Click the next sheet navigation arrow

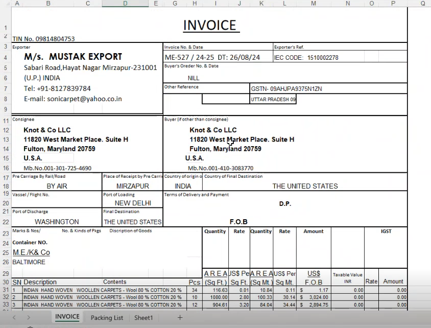[29, 317]
